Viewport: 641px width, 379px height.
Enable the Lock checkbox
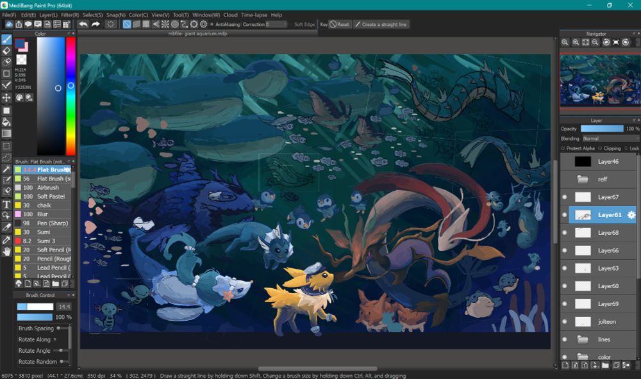(x=626, y=149)
